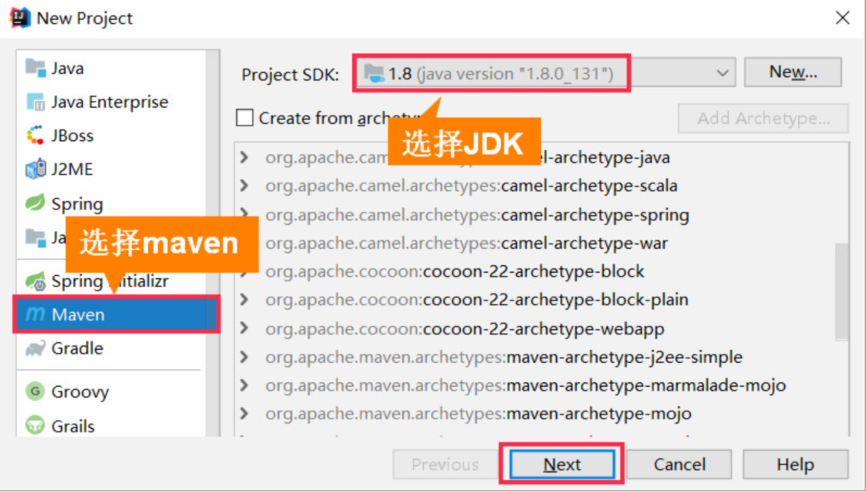Expand cocoon-22-archetype-webapp node
The image size is (866, 492).
(244, 328)
